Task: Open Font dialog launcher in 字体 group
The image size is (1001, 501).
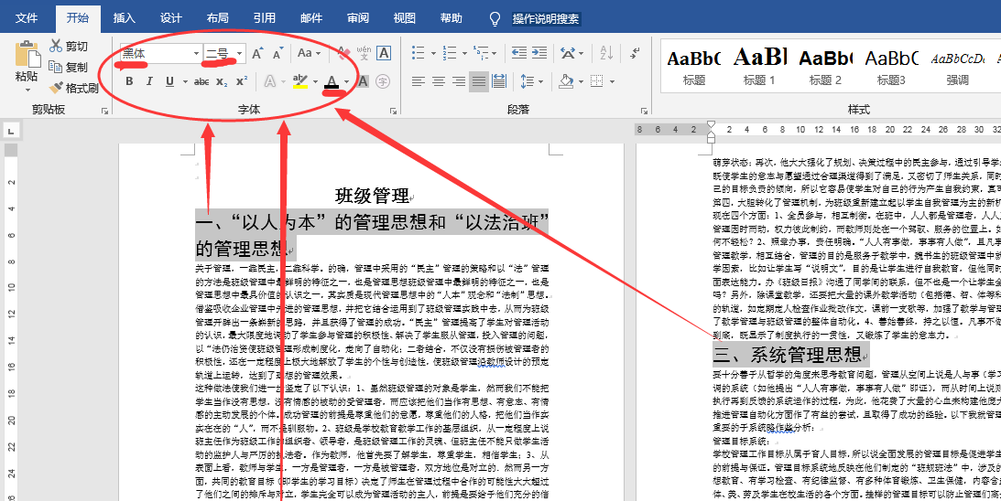Action: [x=393, y=111]
